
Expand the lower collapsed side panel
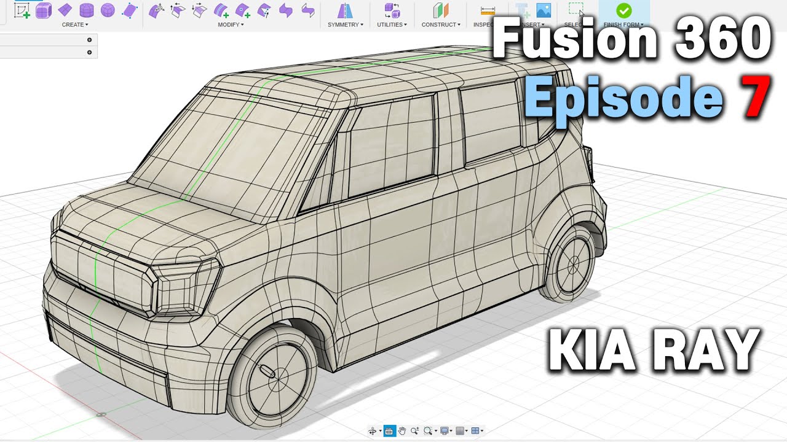click(x=90, y=52)
